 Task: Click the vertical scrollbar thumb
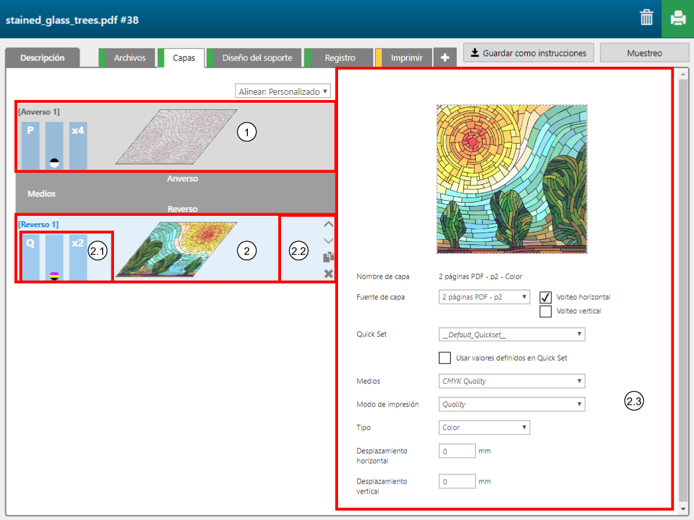pyautogui.click(x=683, y=290)
